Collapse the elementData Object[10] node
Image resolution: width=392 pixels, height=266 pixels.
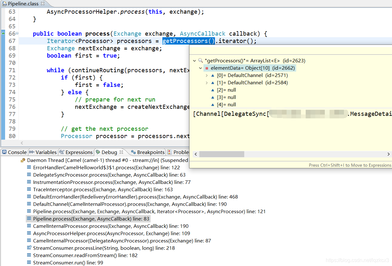(200, 68)
